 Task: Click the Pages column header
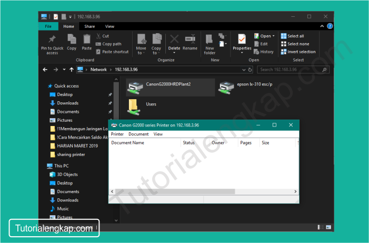249,143
